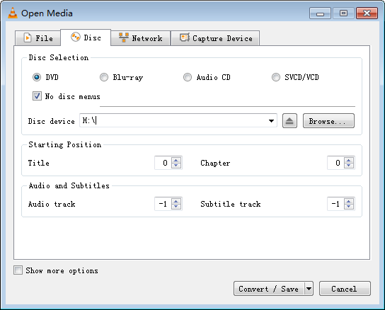
Task: Open the Convert / Save dropdown arrow
Action: 309,289
